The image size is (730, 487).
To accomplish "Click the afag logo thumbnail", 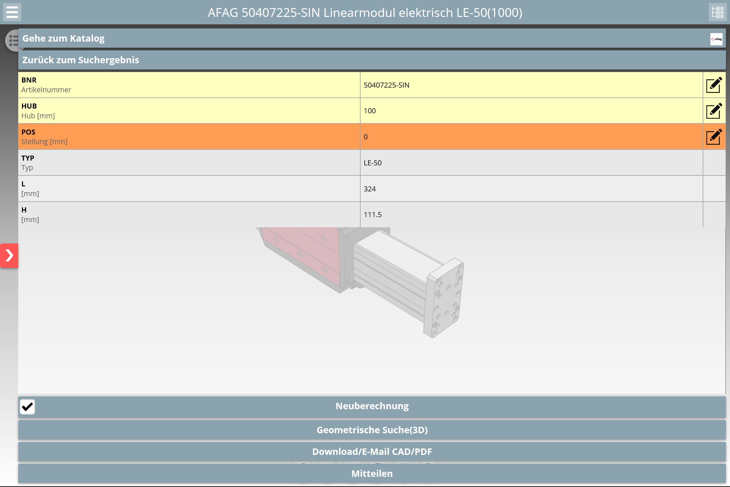I will (x=716, y=39).
